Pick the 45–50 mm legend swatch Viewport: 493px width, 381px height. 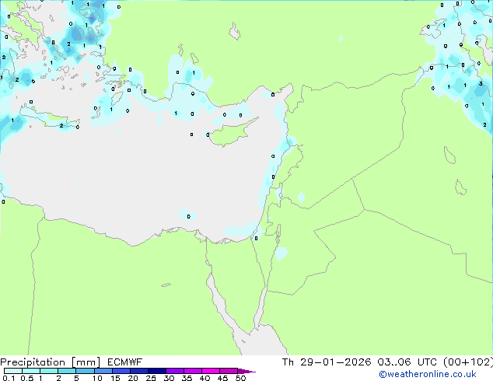[228, 371]
